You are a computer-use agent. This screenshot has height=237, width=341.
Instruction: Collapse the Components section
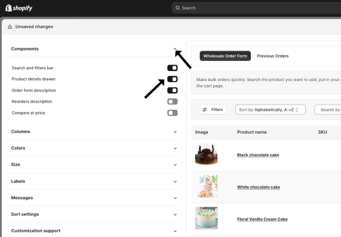[175, 49]
